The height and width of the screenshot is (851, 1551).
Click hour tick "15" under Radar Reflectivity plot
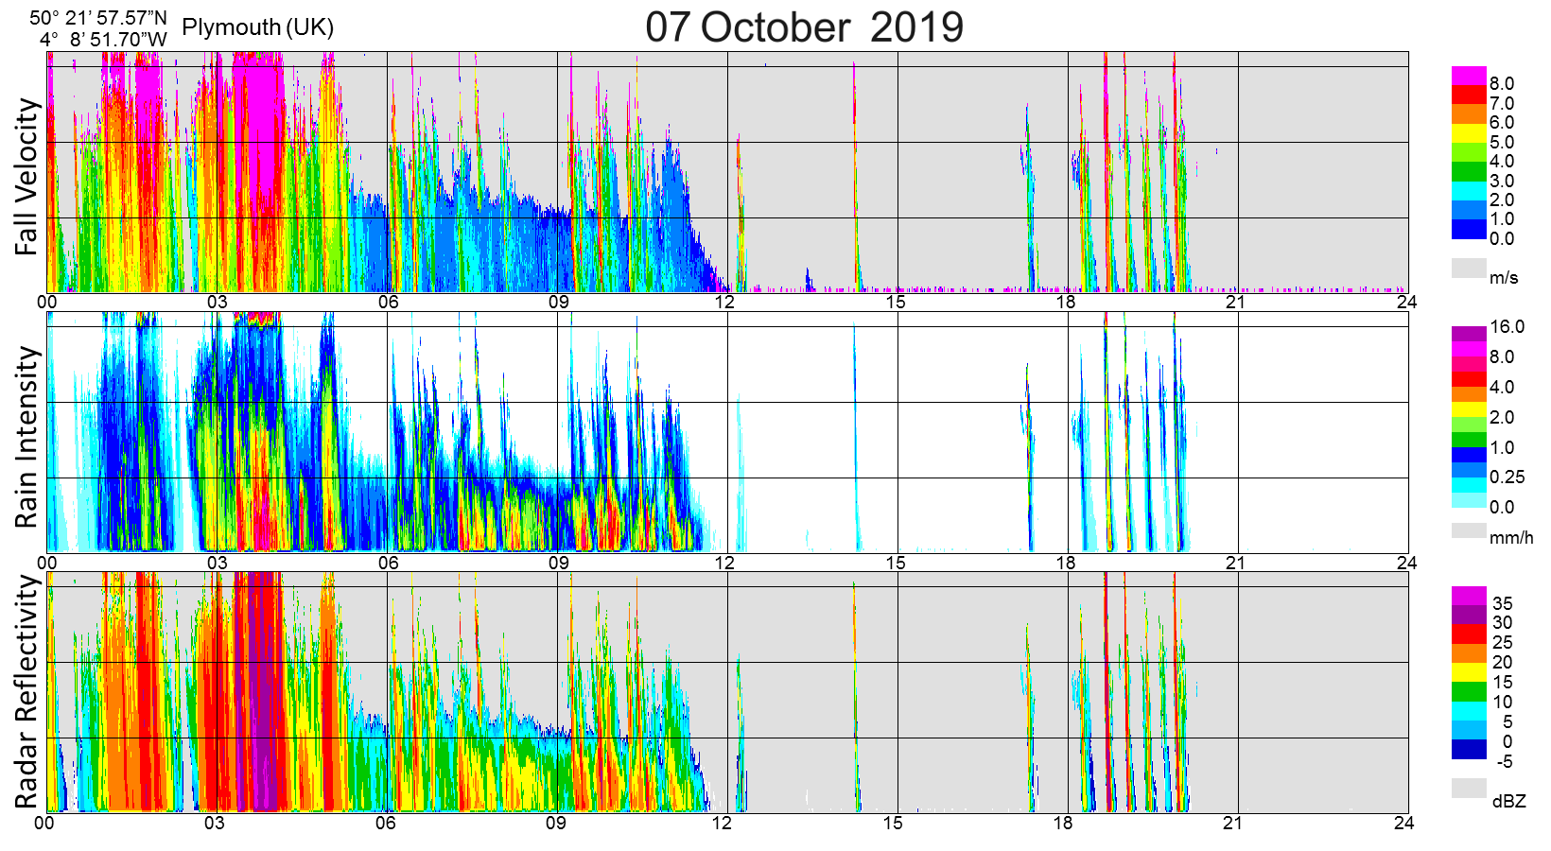click(x=893, y=823)
